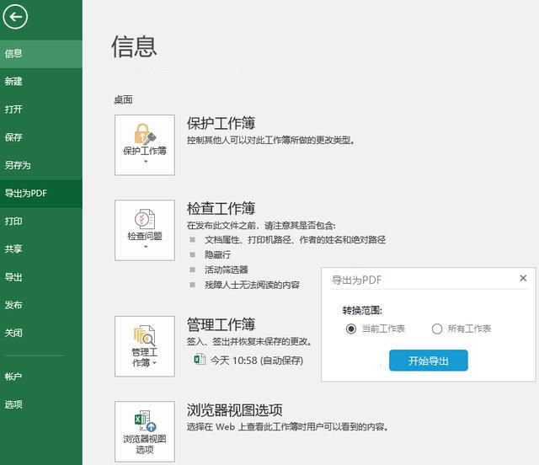Click the 导出为PDF dialog title
Viewport: 539px width, 465px height.
pyautogui.click(x=356, y=280)
